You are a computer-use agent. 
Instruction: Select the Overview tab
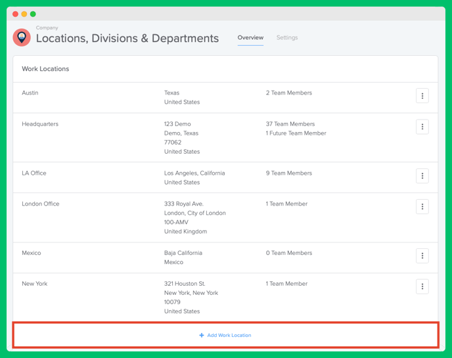tap(250, 37)
